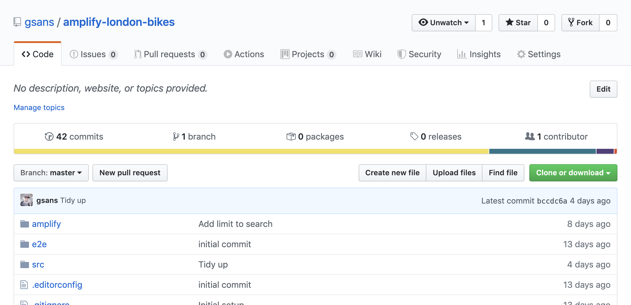Fork the repository

point(580,23)
